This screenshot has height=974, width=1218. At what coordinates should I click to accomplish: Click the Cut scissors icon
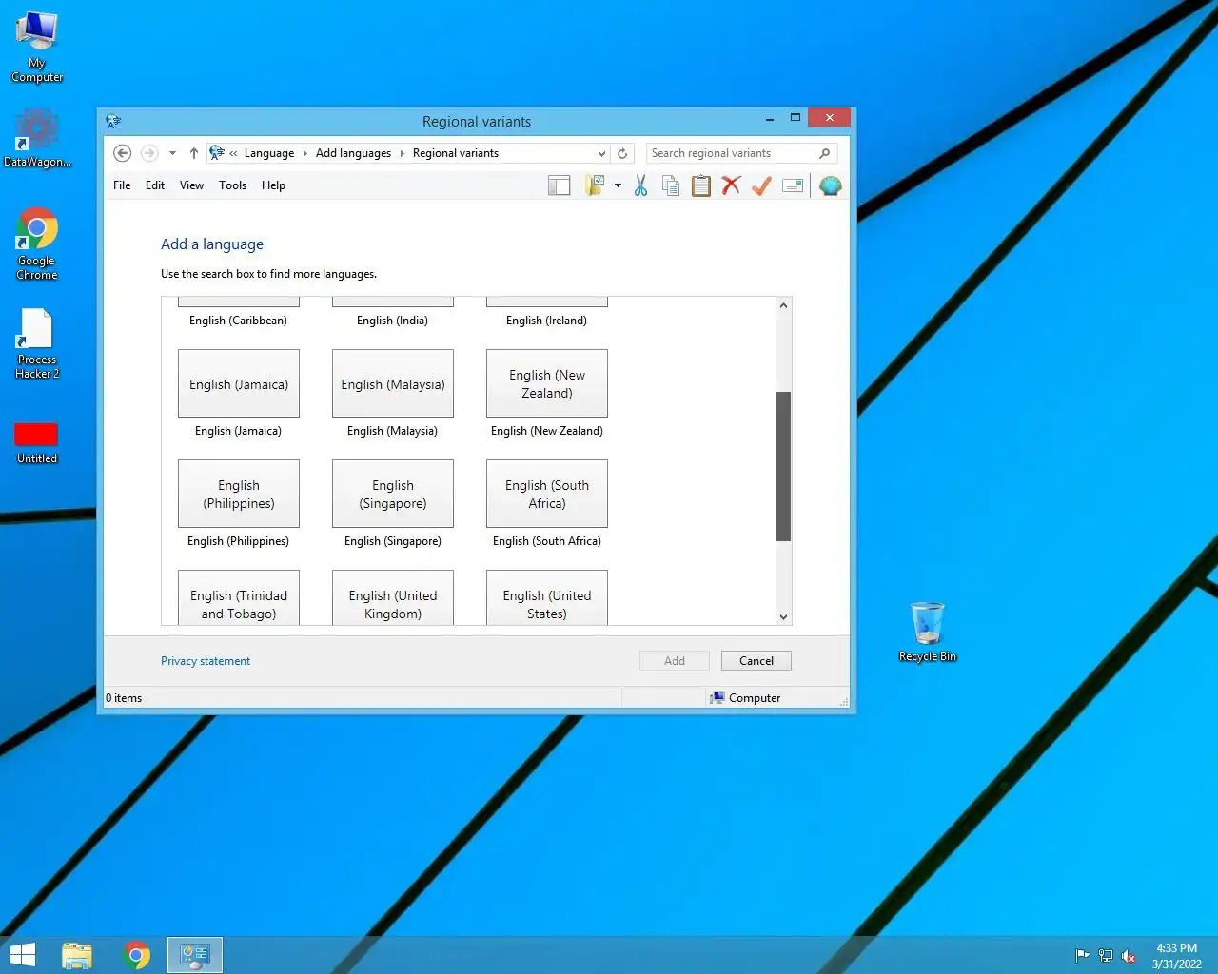tap(640, 185)
